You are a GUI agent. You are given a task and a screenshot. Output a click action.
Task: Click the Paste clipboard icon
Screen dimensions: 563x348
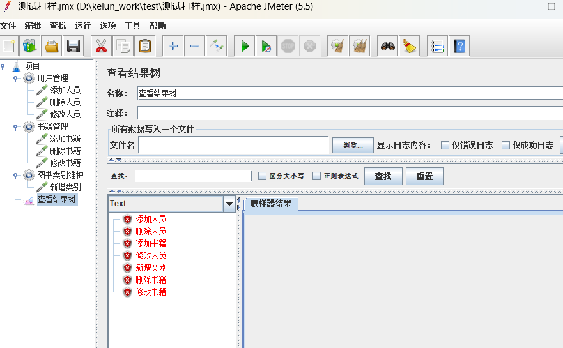click(x=144, y=46)
